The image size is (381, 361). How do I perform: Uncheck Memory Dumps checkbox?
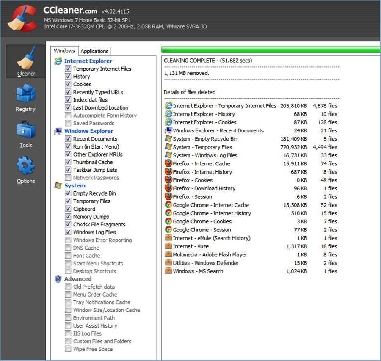68,217
